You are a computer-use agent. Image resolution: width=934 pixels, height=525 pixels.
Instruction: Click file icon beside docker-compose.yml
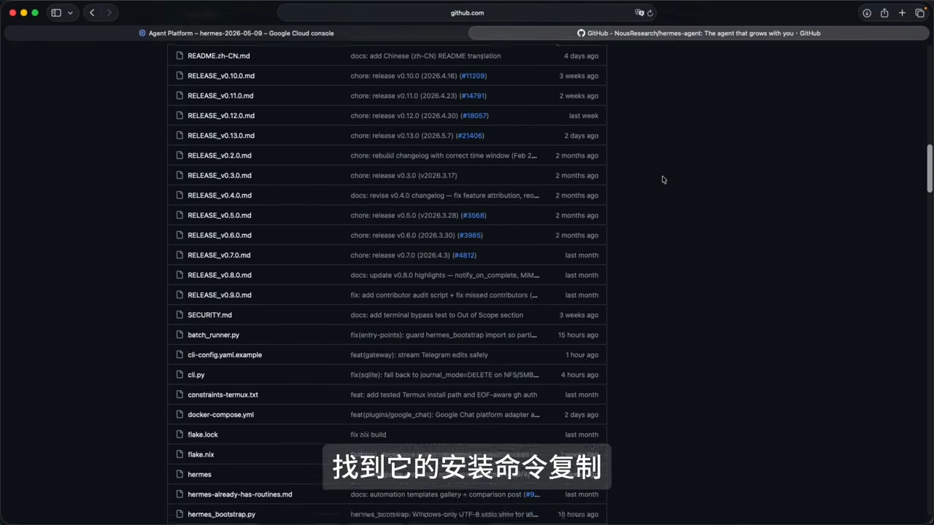(179, 415)
